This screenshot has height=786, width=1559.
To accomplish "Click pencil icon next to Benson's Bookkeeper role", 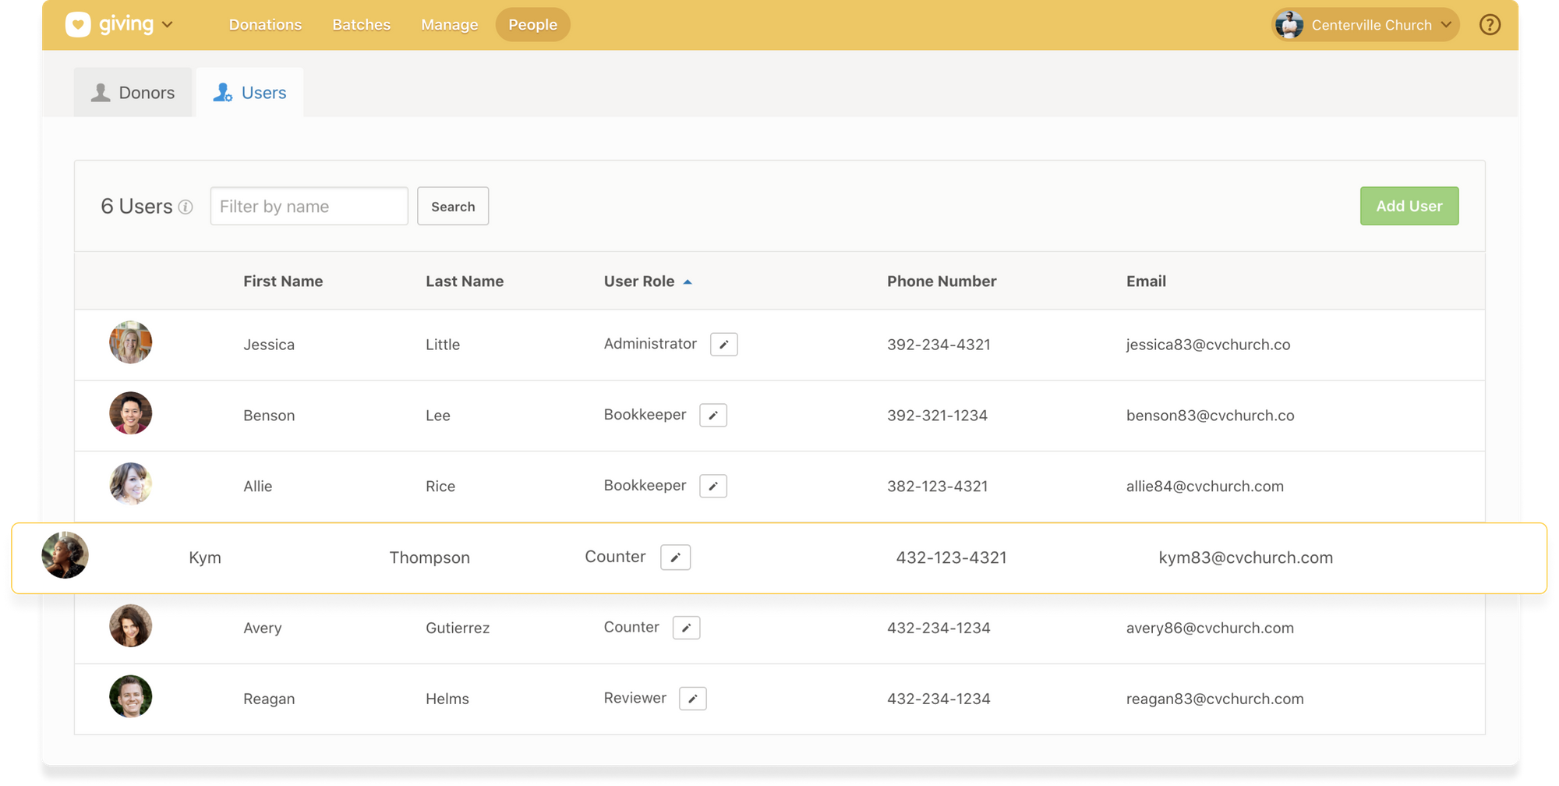I will click(712, 416).
